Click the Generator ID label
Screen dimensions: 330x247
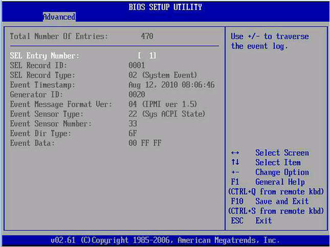tap(36, 95)
